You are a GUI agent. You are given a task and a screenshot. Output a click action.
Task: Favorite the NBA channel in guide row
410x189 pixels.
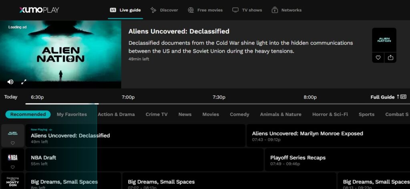12,167
